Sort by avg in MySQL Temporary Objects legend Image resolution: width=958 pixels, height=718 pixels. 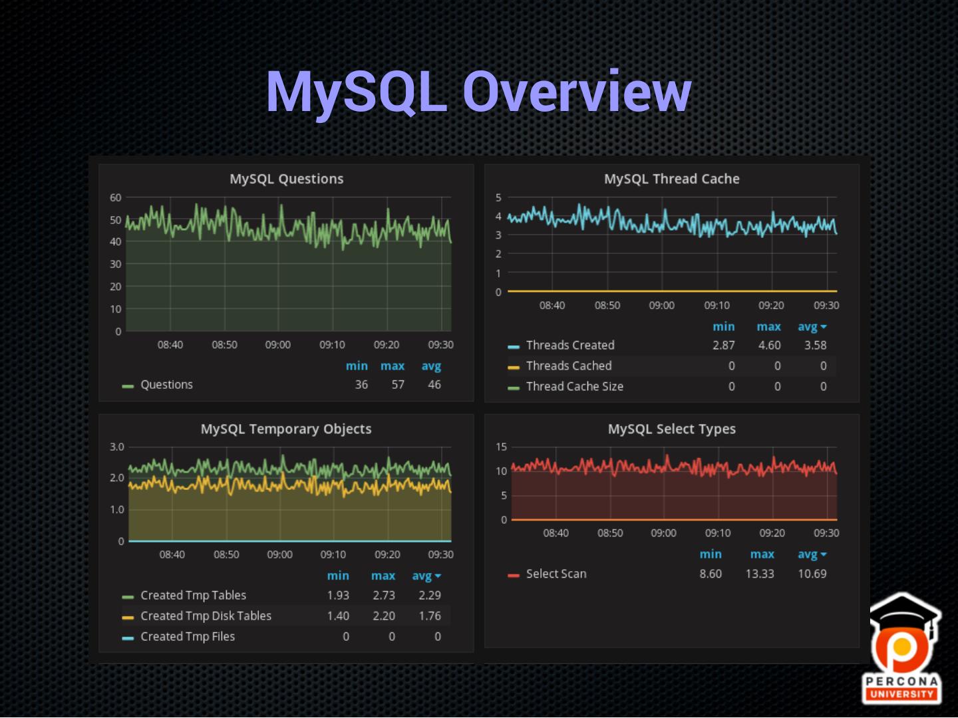(x=426, y=576)
